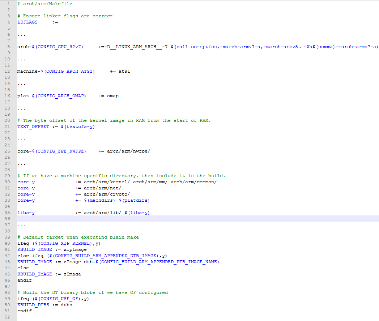Click 'core-$(CONFIG_FPE_NWFPE)' text
Image resolution: width=379 pixels, height=321 pixels.
pos(52,151)
